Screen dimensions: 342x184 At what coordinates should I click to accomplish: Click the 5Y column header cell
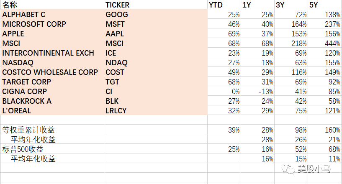coord(325,5)
